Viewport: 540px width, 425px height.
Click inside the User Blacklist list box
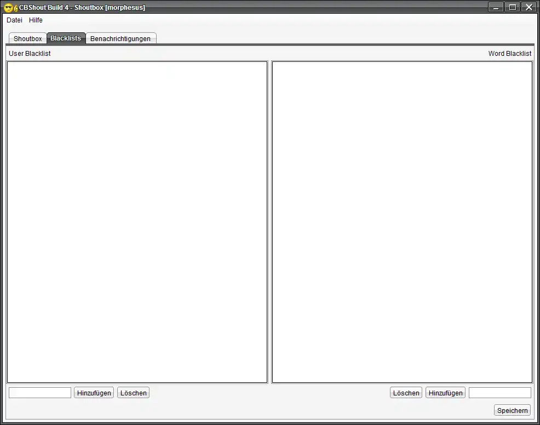click(137, 222)
